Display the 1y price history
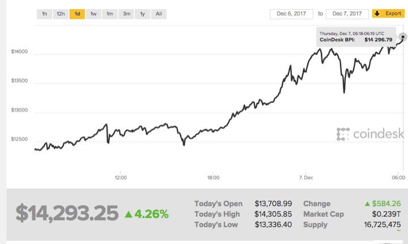 click(x=142, y=13)
